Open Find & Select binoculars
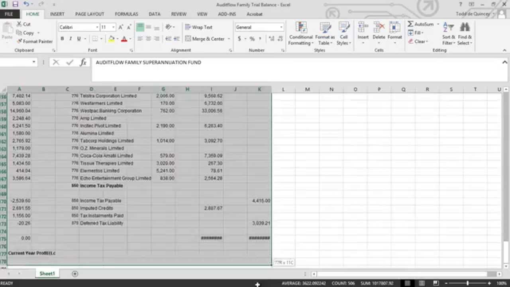The height and width of the screenshot is (287, 510). click(465, 33)
